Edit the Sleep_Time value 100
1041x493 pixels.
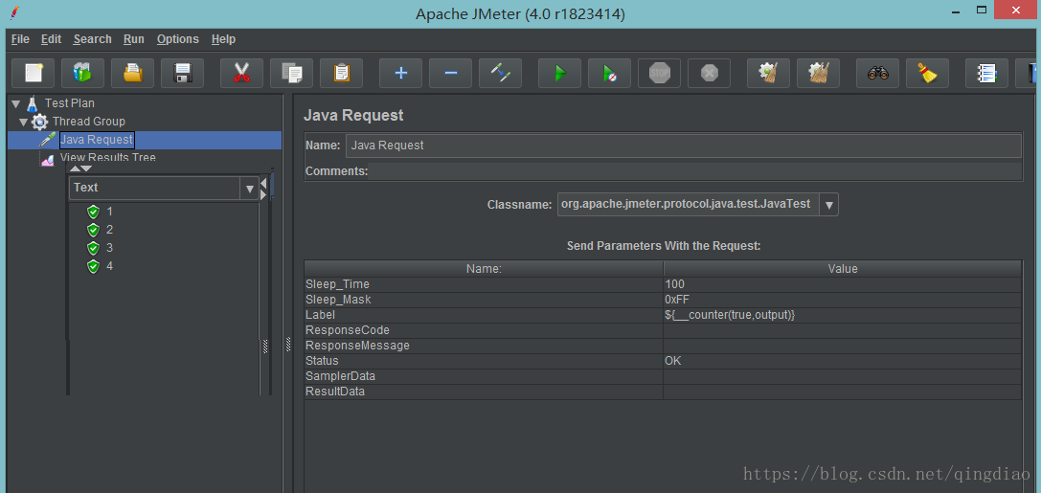pyautogui.click(x=843, y=284)
